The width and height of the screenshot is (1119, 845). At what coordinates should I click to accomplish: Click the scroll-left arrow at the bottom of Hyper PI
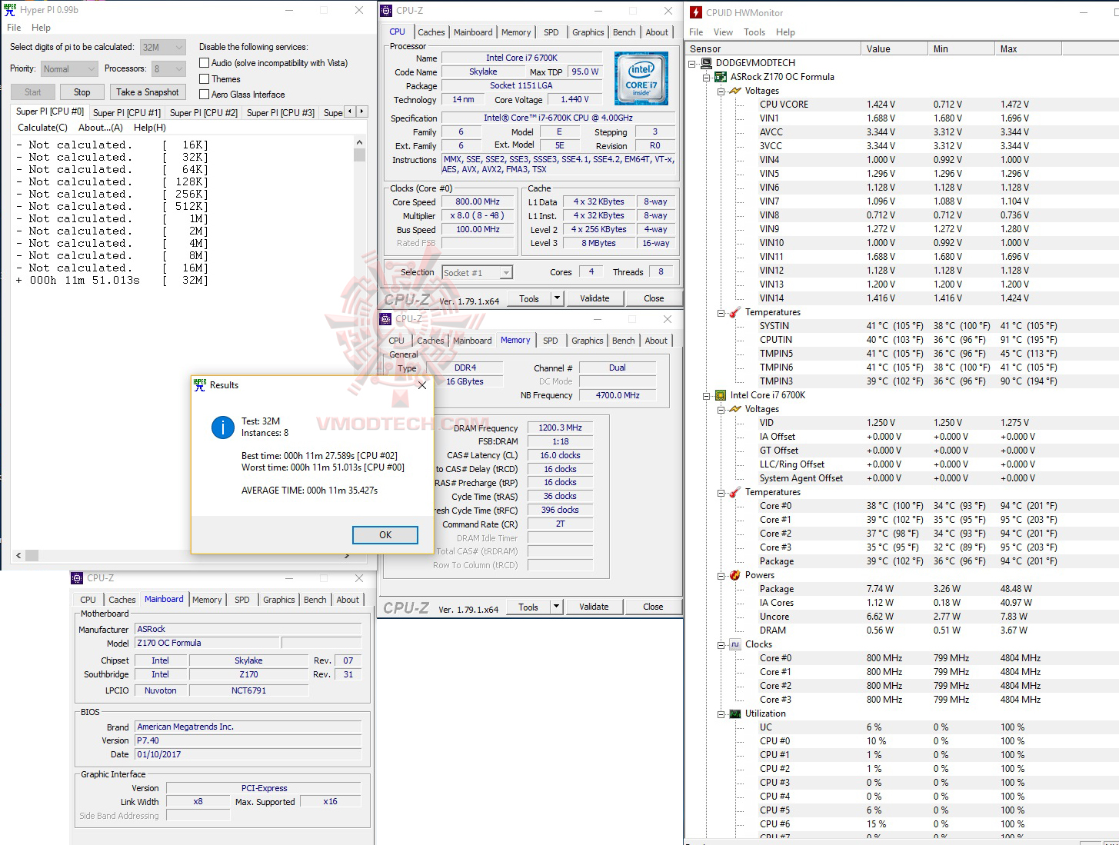(x=18, y=555)
